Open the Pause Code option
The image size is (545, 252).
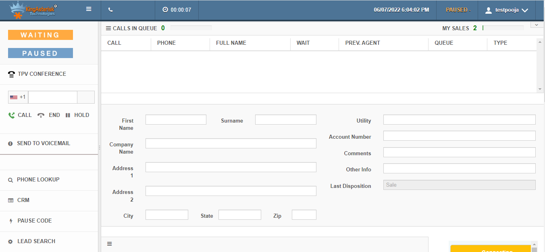tap(34, 221)
